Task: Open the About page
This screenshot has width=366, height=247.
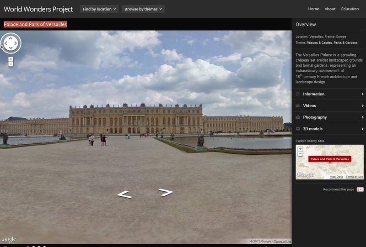Action: coord(330,9)
